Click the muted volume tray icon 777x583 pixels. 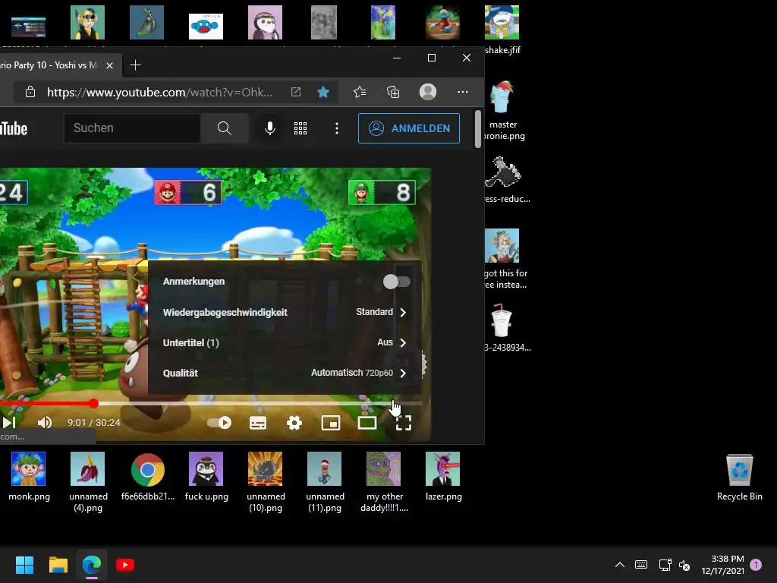tap(684, 565)
